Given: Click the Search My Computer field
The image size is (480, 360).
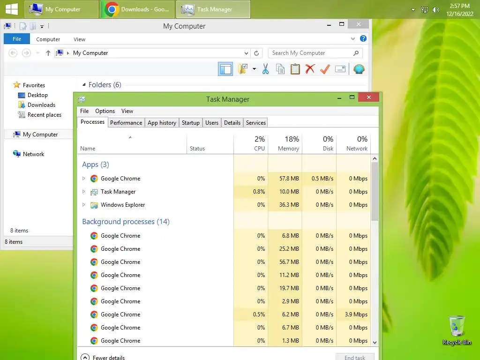Looking at the screenshot, I should click(315, 53).
